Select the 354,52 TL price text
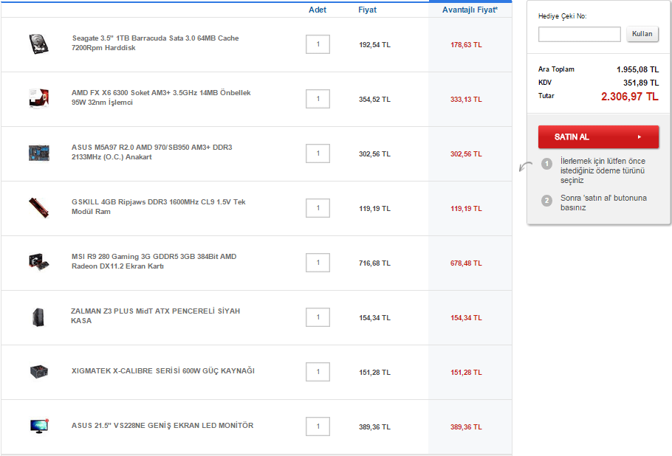The height and width of the screenshot is (456, 672). pyautogui.click(x=374, y=100)
